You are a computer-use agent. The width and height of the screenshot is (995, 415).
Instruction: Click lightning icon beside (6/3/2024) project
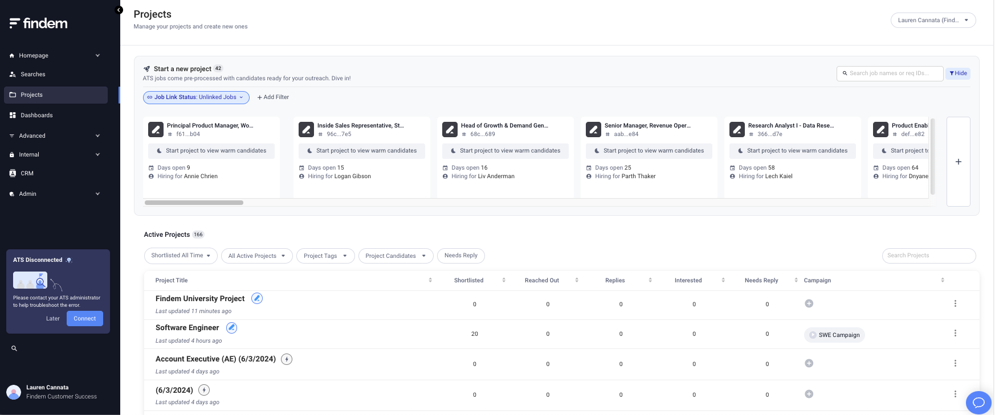click(x=204, y=390)
